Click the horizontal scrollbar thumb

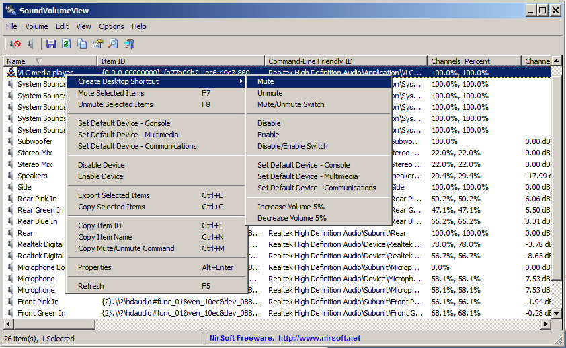(54, 324)
